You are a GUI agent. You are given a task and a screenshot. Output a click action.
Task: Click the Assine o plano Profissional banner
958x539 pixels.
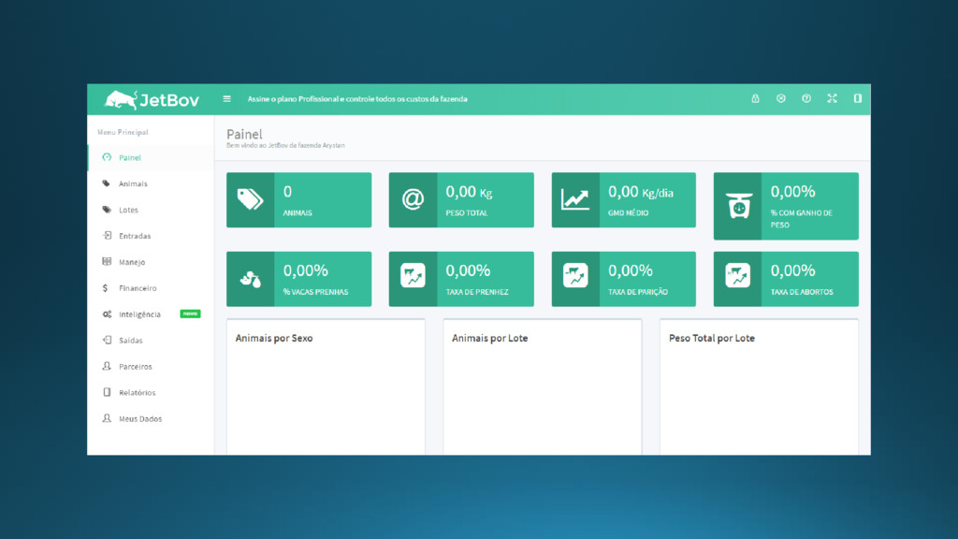[x=357, y=99]
